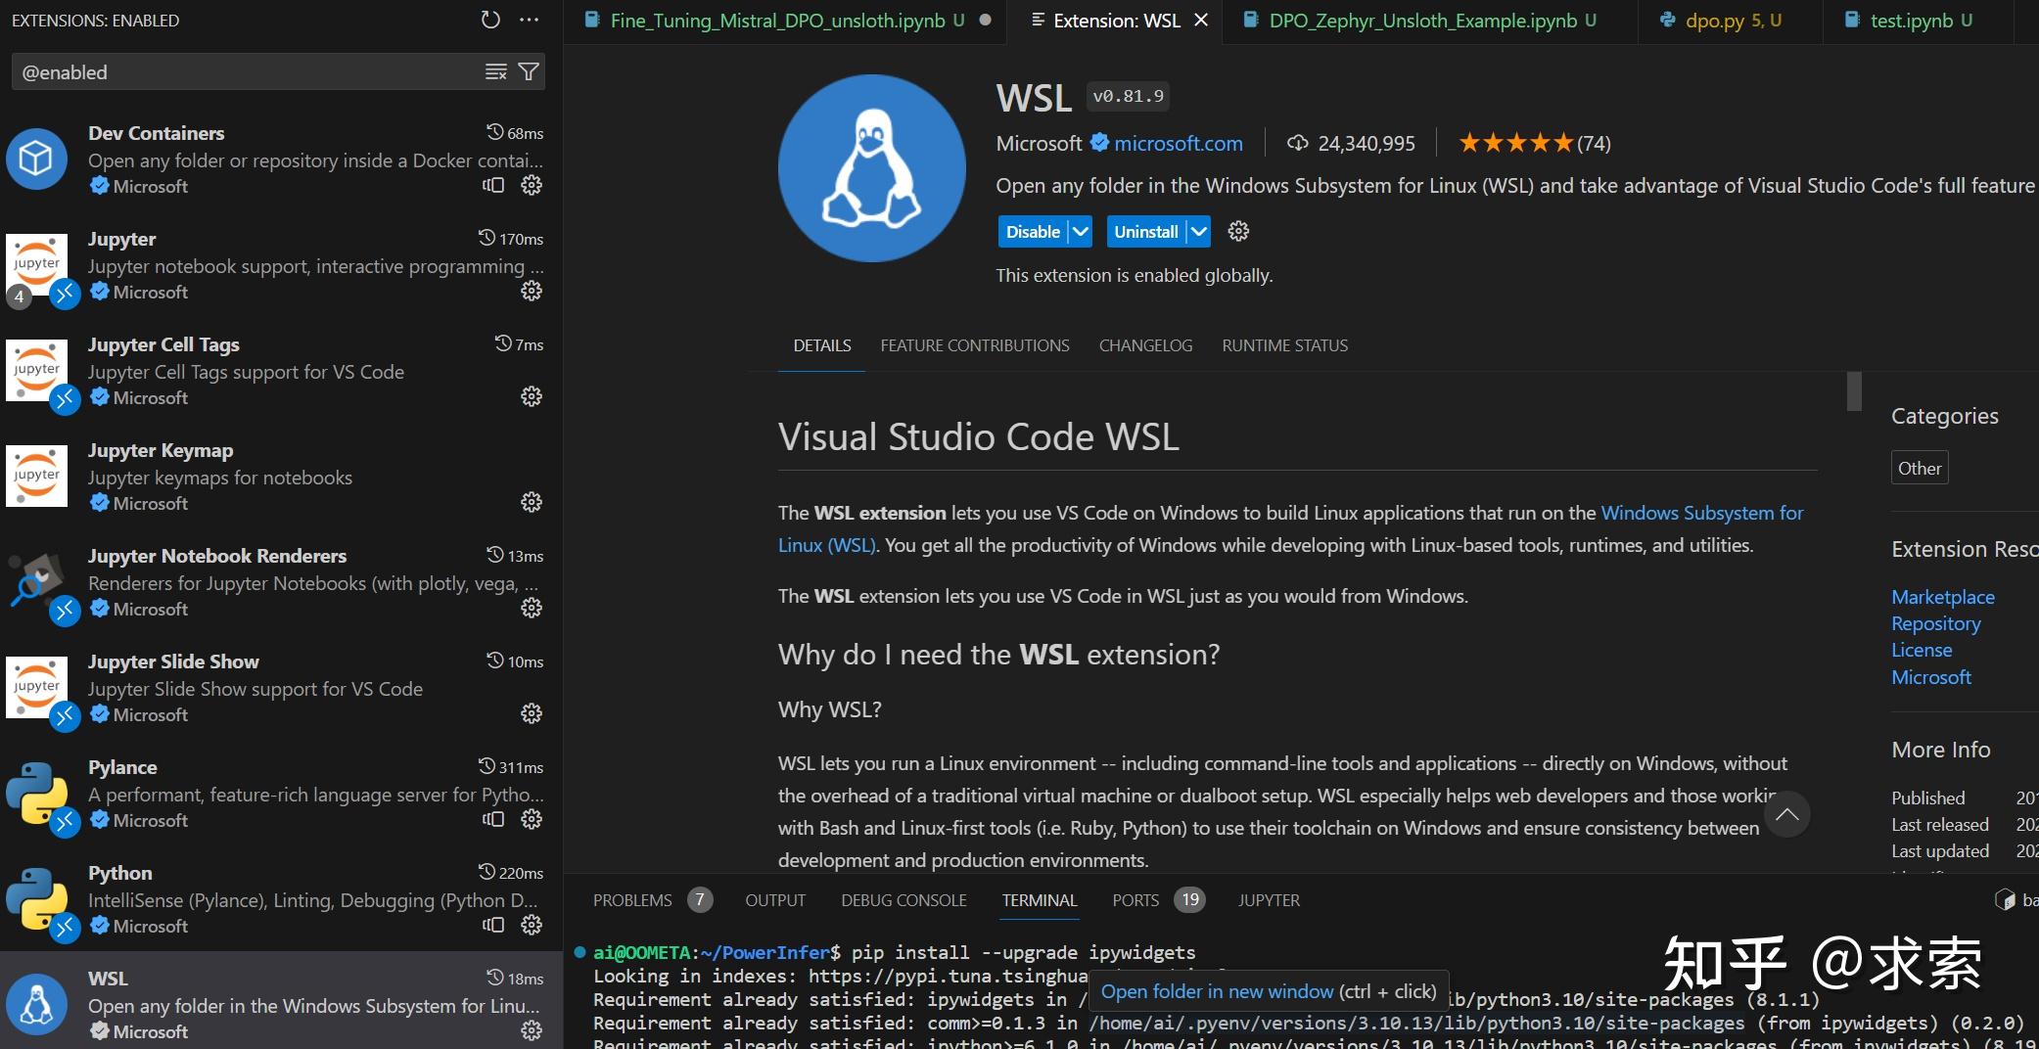Image resolution: width=2039 pixels, height=1049 pixels.
Task: Click Microsoft's verified publisher badge
Action: tap(1098, 143)
